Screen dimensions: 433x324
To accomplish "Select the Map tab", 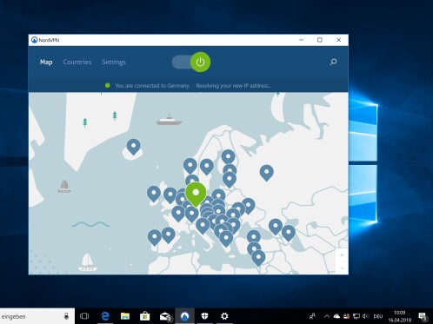I will (46, 62).
